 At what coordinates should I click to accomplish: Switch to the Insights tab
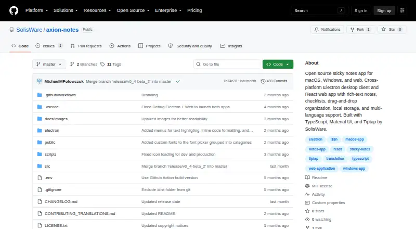pyautogui.click(x=231, y=46)
